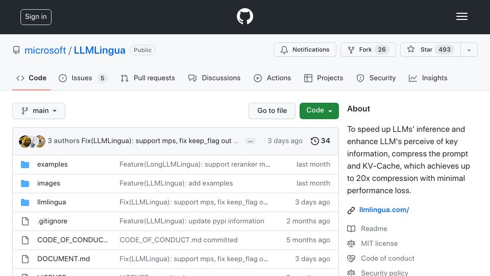Click the Readme book icon
Screen dimensions: 490x276
(x=351, y=229)
